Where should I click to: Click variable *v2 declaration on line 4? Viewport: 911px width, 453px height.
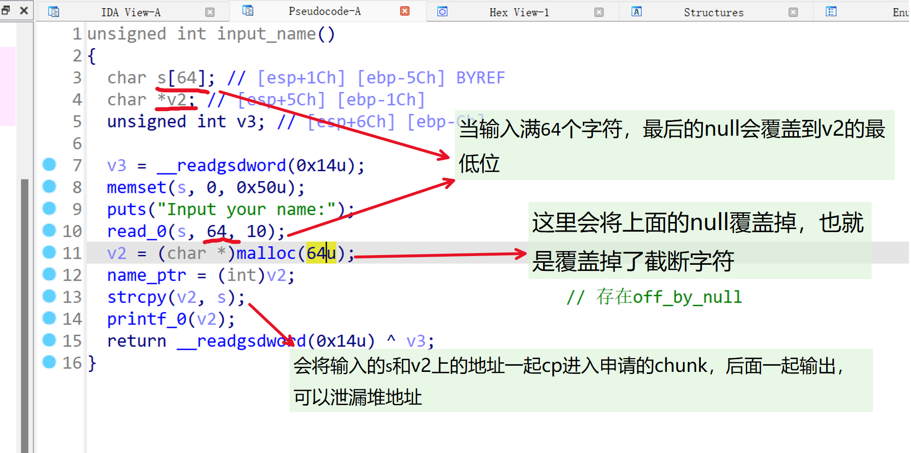pyautogui.click(x=171, y=100)
